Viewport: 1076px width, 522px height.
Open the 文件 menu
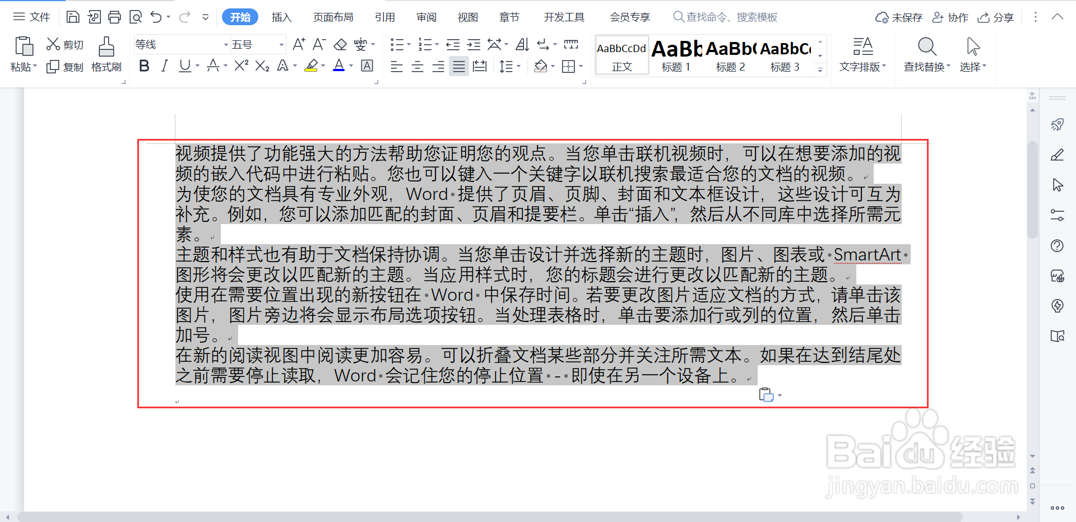(x=33, y=17)
